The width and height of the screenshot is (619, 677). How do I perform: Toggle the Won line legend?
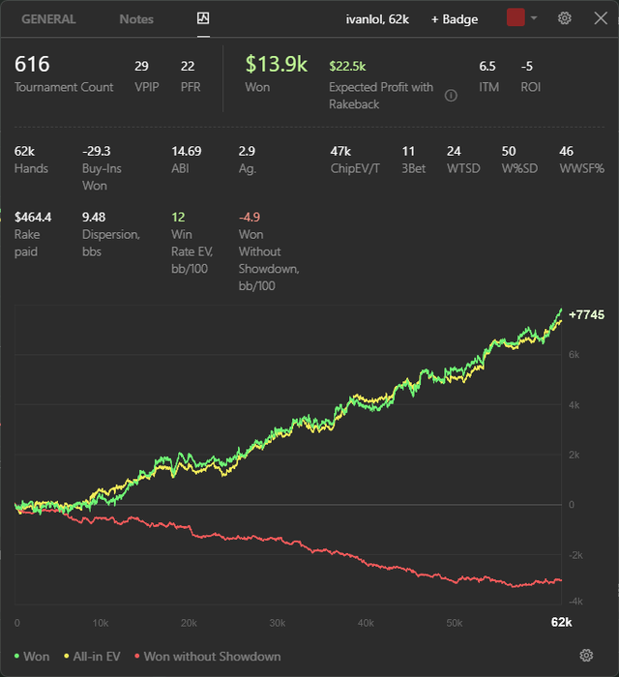(x=32, y=657)
